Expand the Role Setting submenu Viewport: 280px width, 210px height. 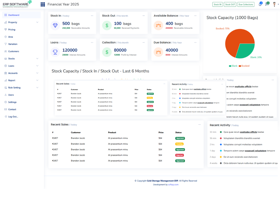pos(37,88)
